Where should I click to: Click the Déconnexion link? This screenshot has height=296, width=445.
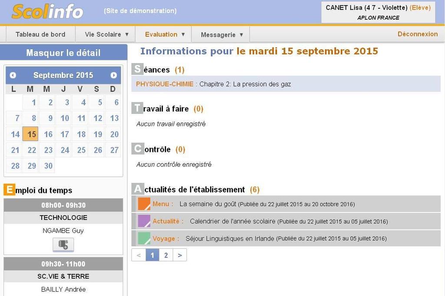coord(418,34)
